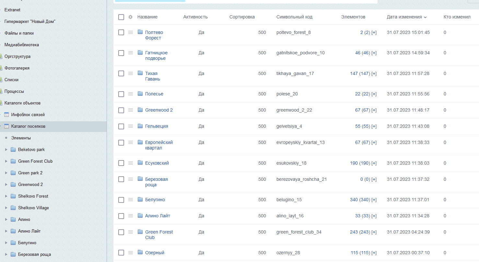479x262 pixels.
Task: Open the table settings gear icon
Action: tap(131, 17)
